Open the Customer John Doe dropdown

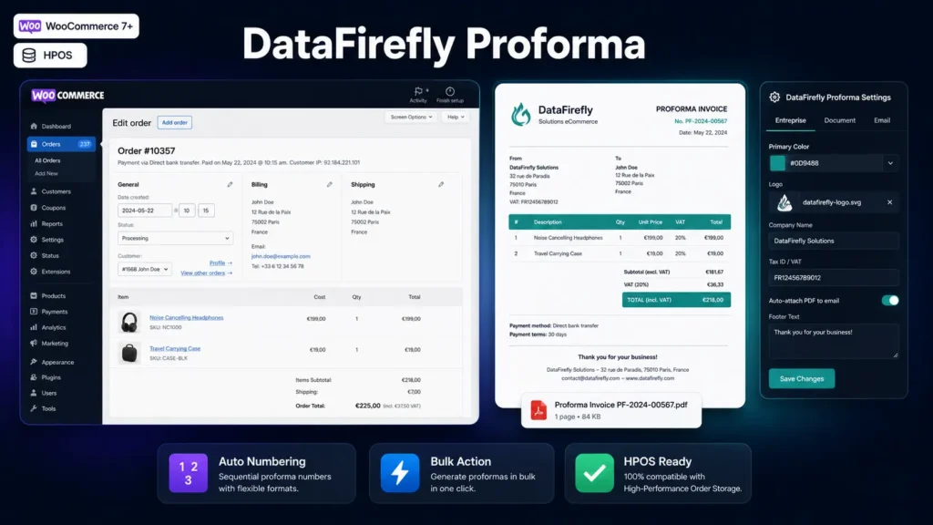pyautogui.click(x=145, y=269)
